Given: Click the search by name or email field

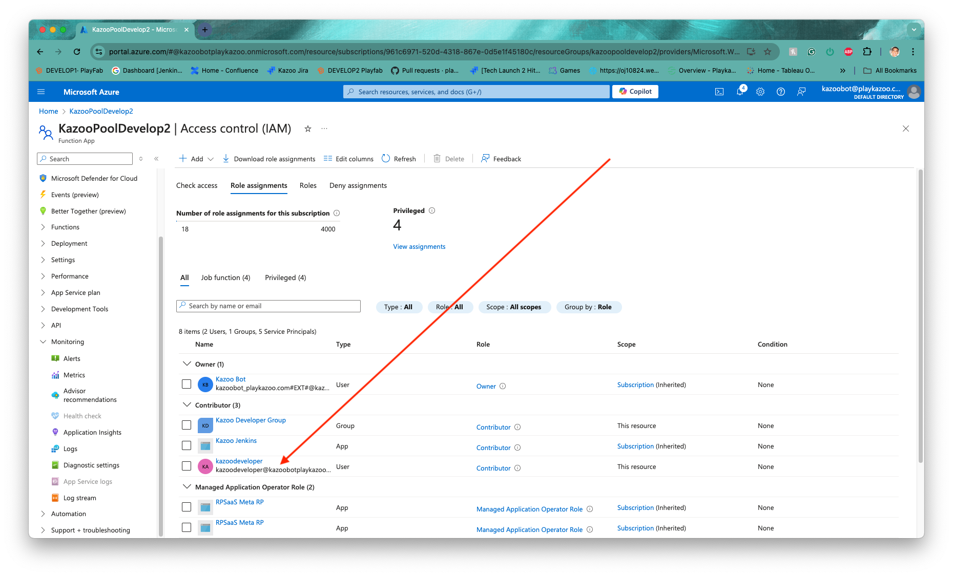Looking at the screenshot, I should [268, 306].
